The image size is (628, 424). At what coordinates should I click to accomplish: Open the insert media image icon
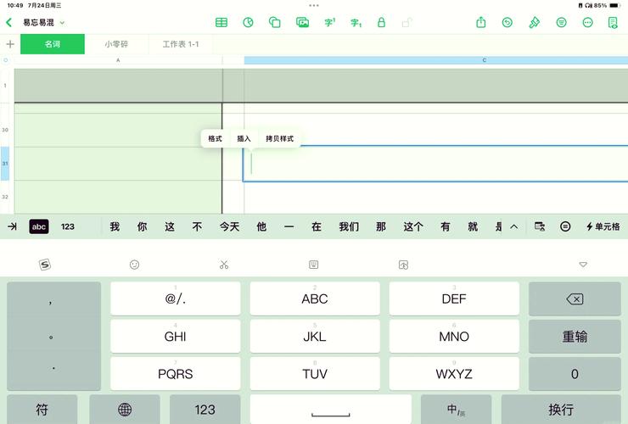coord(301,23)
